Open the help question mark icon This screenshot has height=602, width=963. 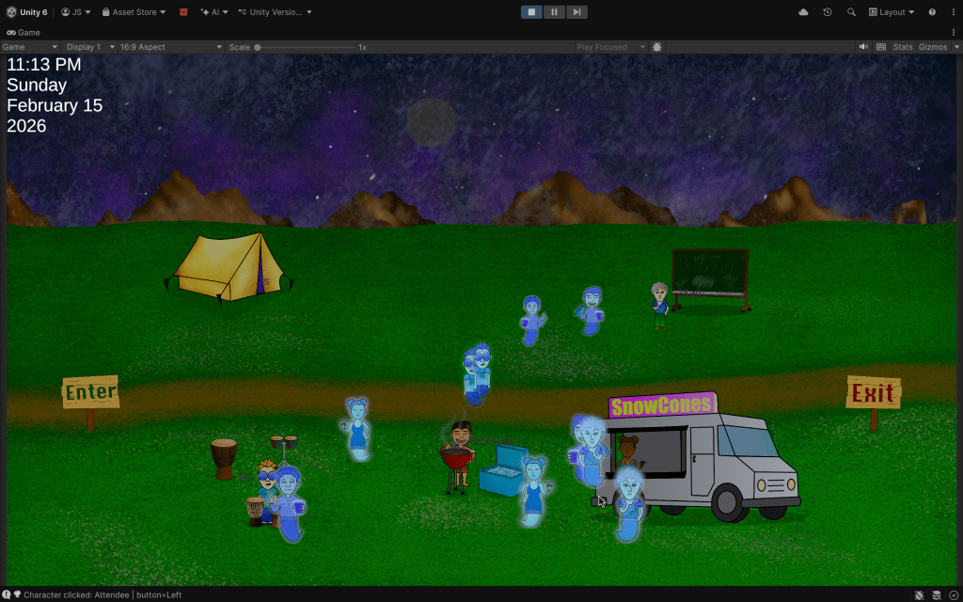(x=932, y=12)
